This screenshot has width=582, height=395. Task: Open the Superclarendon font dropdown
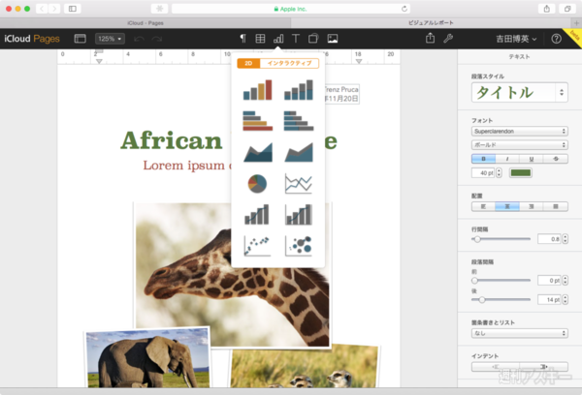(520, 131)
